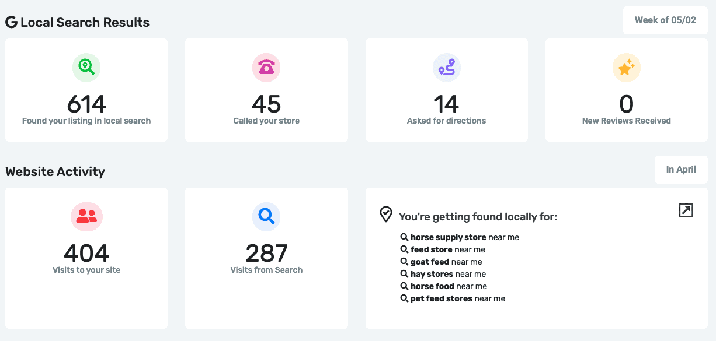Click the blue magnifier search visits icon
Image resolution: width=716 pixels, height=341 pixels.
point(266,217)
